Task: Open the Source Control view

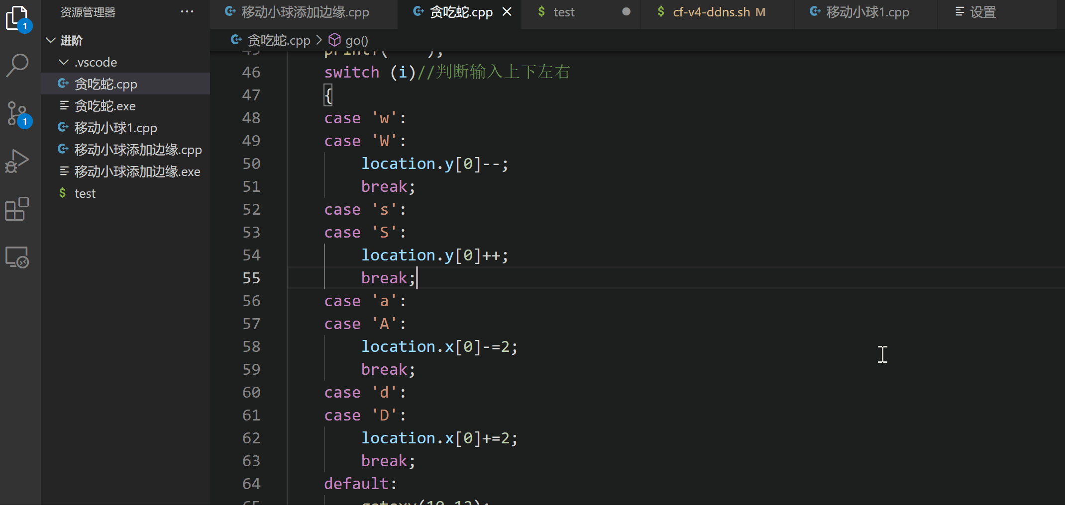Action: point(17,114)
